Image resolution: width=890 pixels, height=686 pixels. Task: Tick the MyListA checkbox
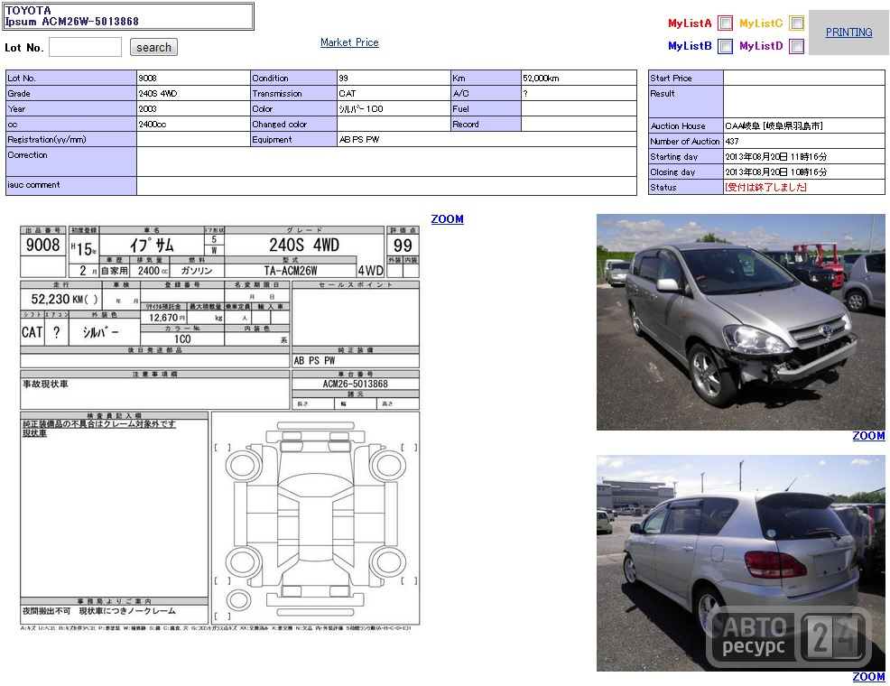tap(725, 23)
